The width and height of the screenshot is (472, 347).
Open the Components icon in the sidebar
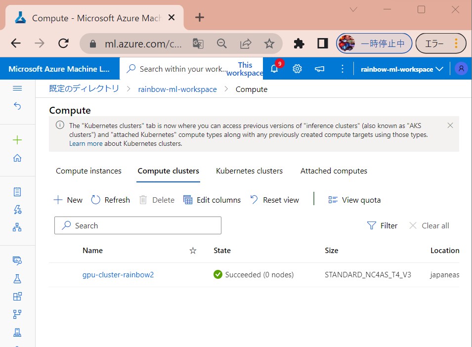coord(17,297)
